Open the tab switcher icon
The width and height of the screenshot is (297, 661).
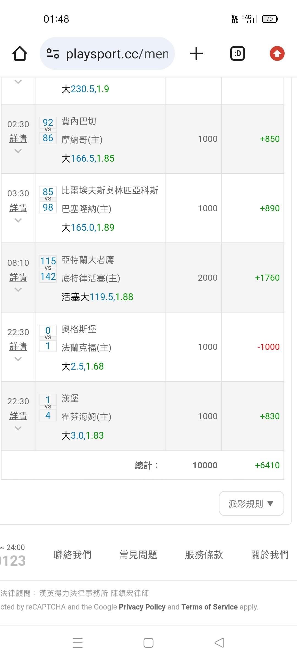[x=238, y=53]
